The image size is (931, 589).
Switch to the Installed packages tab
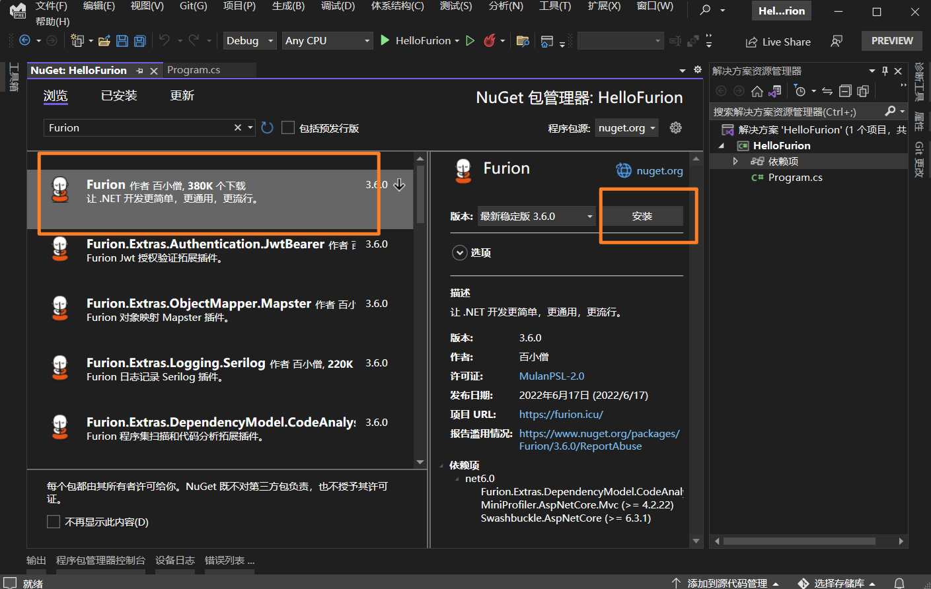coord(119,96)
